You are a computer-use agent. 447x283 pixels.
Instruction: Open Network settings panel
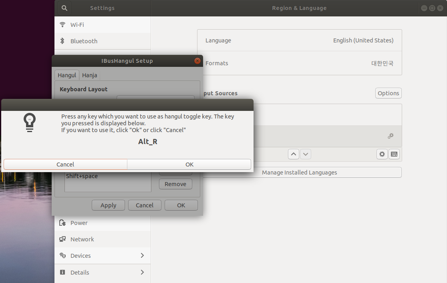(x=103, y=239)
